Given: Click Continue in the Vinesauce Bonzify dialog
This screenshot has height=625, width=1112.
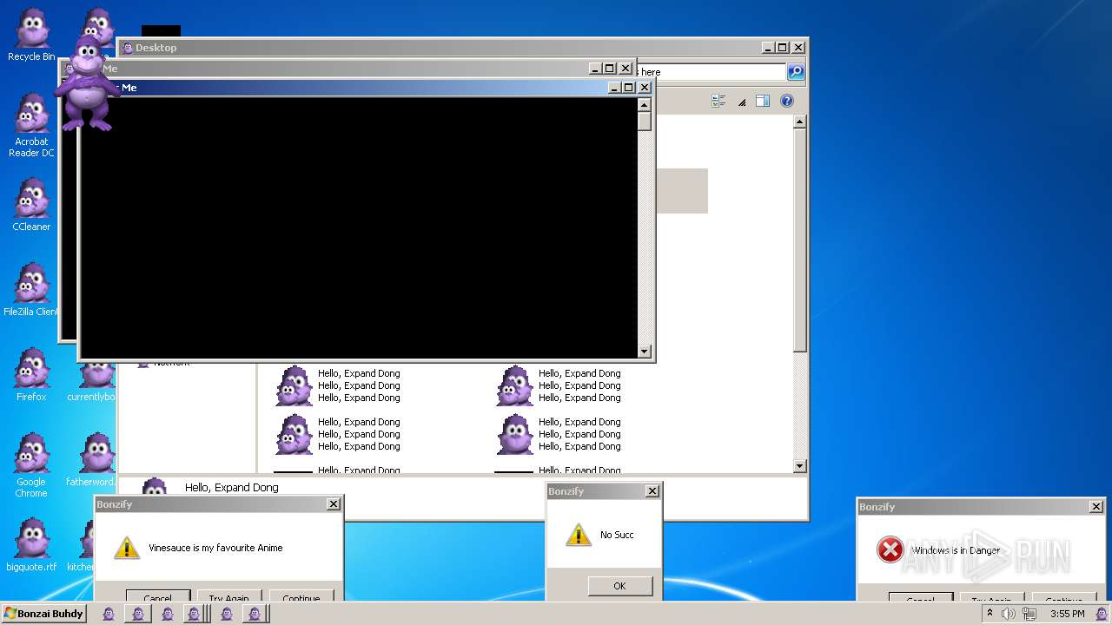Looking at the screenshot, I should (301, 597).
